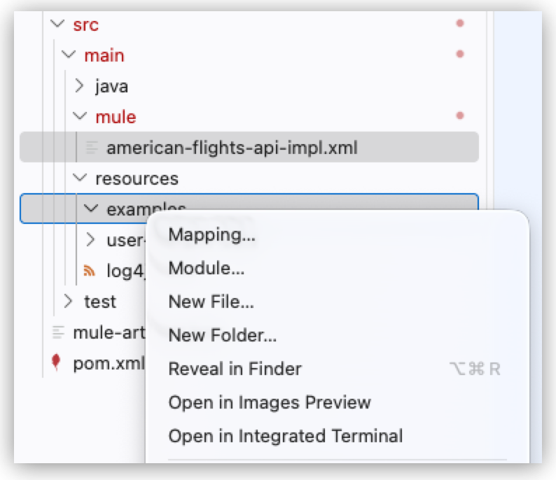Choose New File... from the context menu

pos(338,302)
